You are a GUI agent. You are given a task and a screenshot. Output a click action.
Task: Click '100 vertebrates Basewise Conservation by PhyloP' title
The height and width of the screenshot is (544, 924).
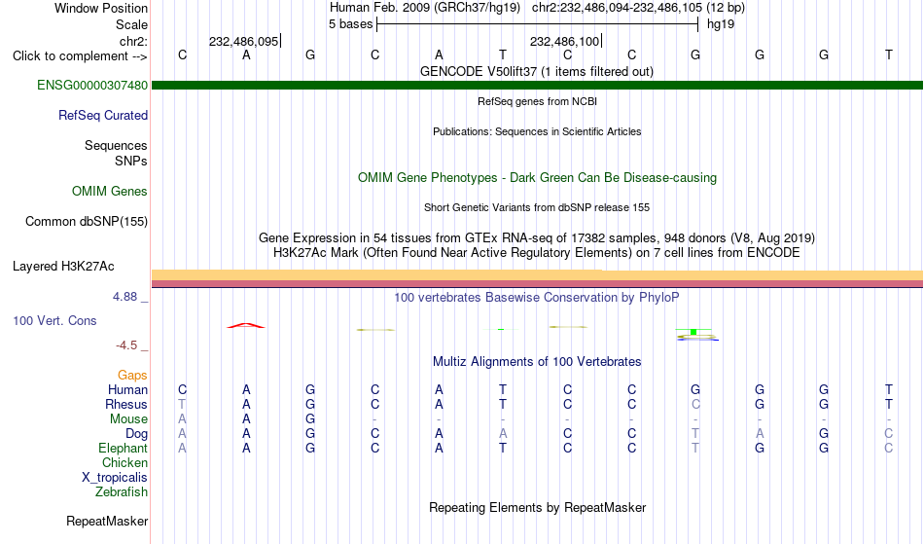[x=537, y=298]
